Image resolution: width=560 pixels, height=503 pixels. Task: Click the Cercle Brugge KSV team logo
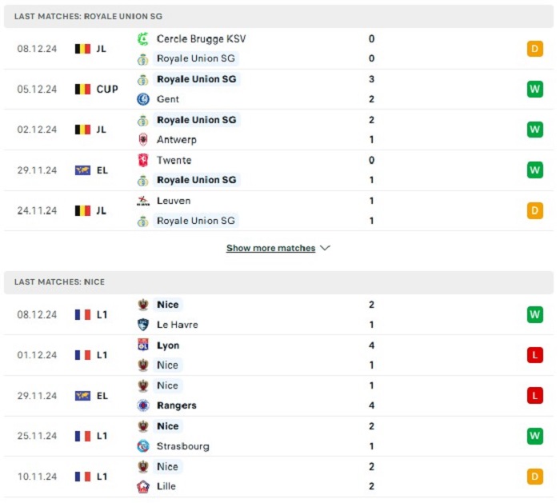[x=143, y=38]
